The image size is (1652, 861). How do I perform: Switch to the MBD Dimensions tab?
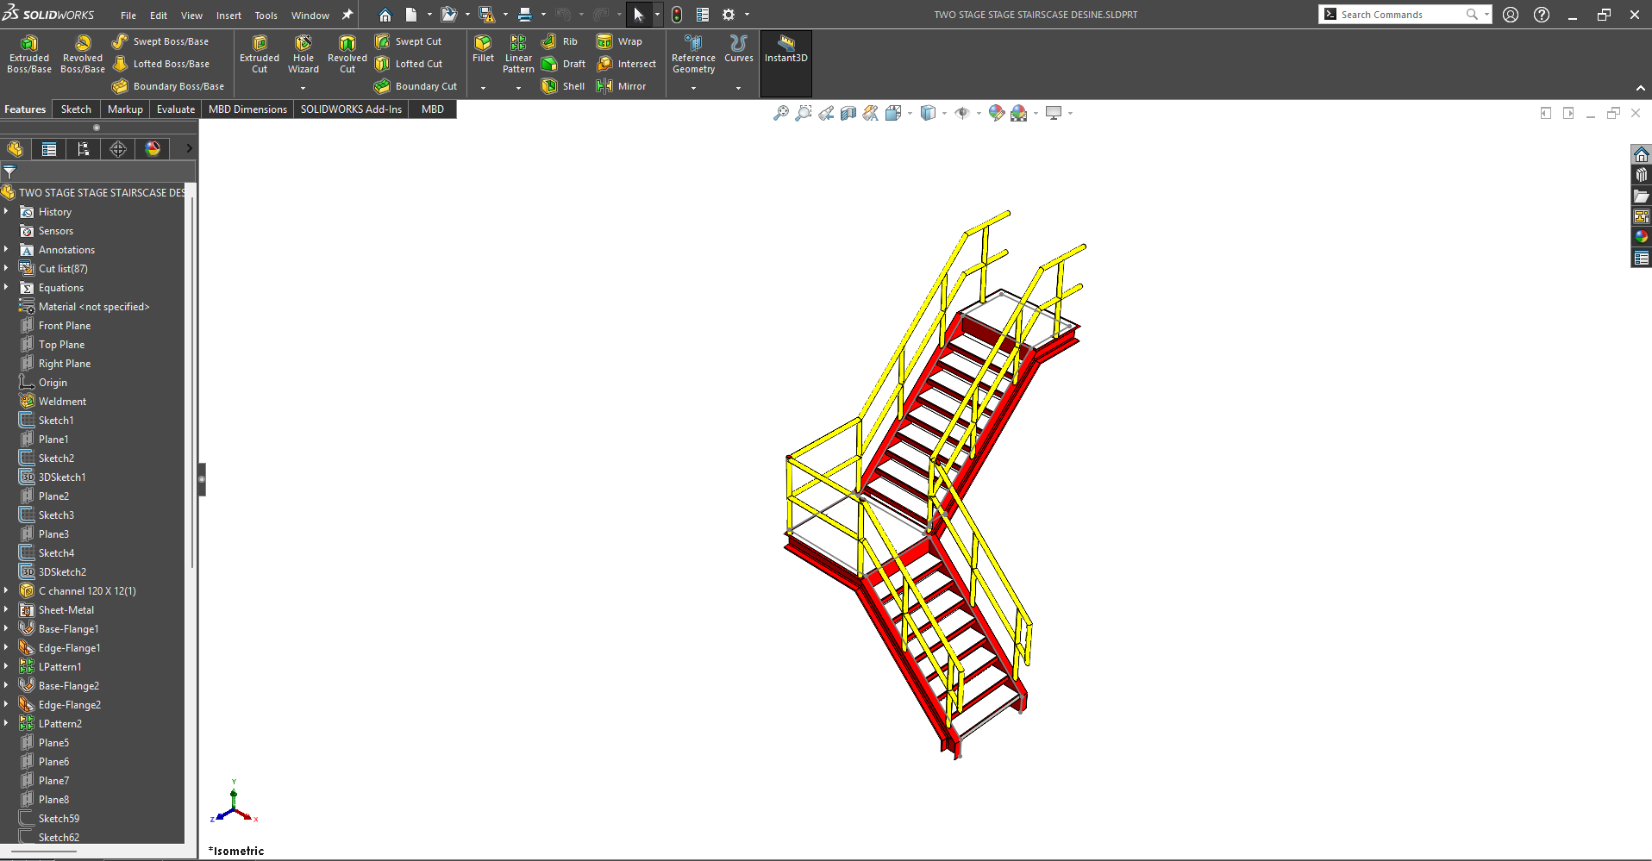point(247,109)
